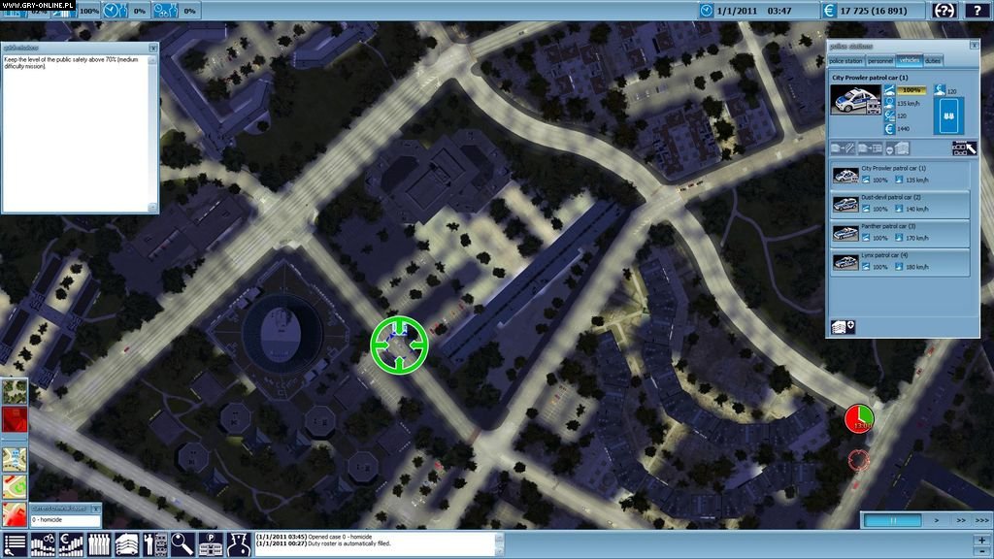Switch to the duties tab
994x559 pixels.
click(933, 61)
